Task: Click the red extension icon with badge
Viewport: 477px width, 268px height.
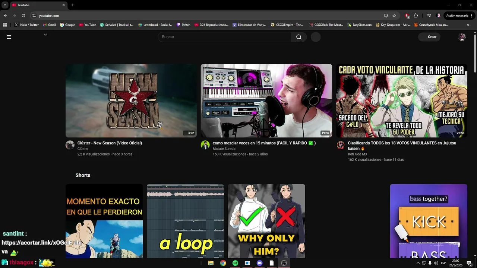Action: tap(407, 16)
